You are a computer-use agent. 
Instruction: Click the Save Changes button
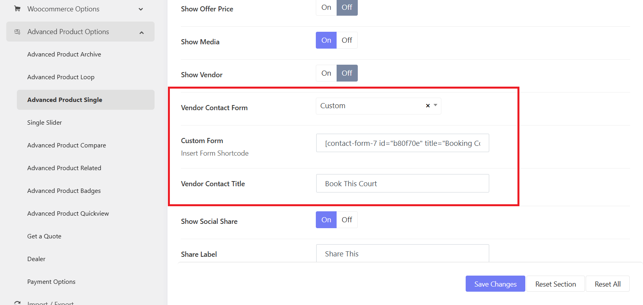(x=495, y=283)
